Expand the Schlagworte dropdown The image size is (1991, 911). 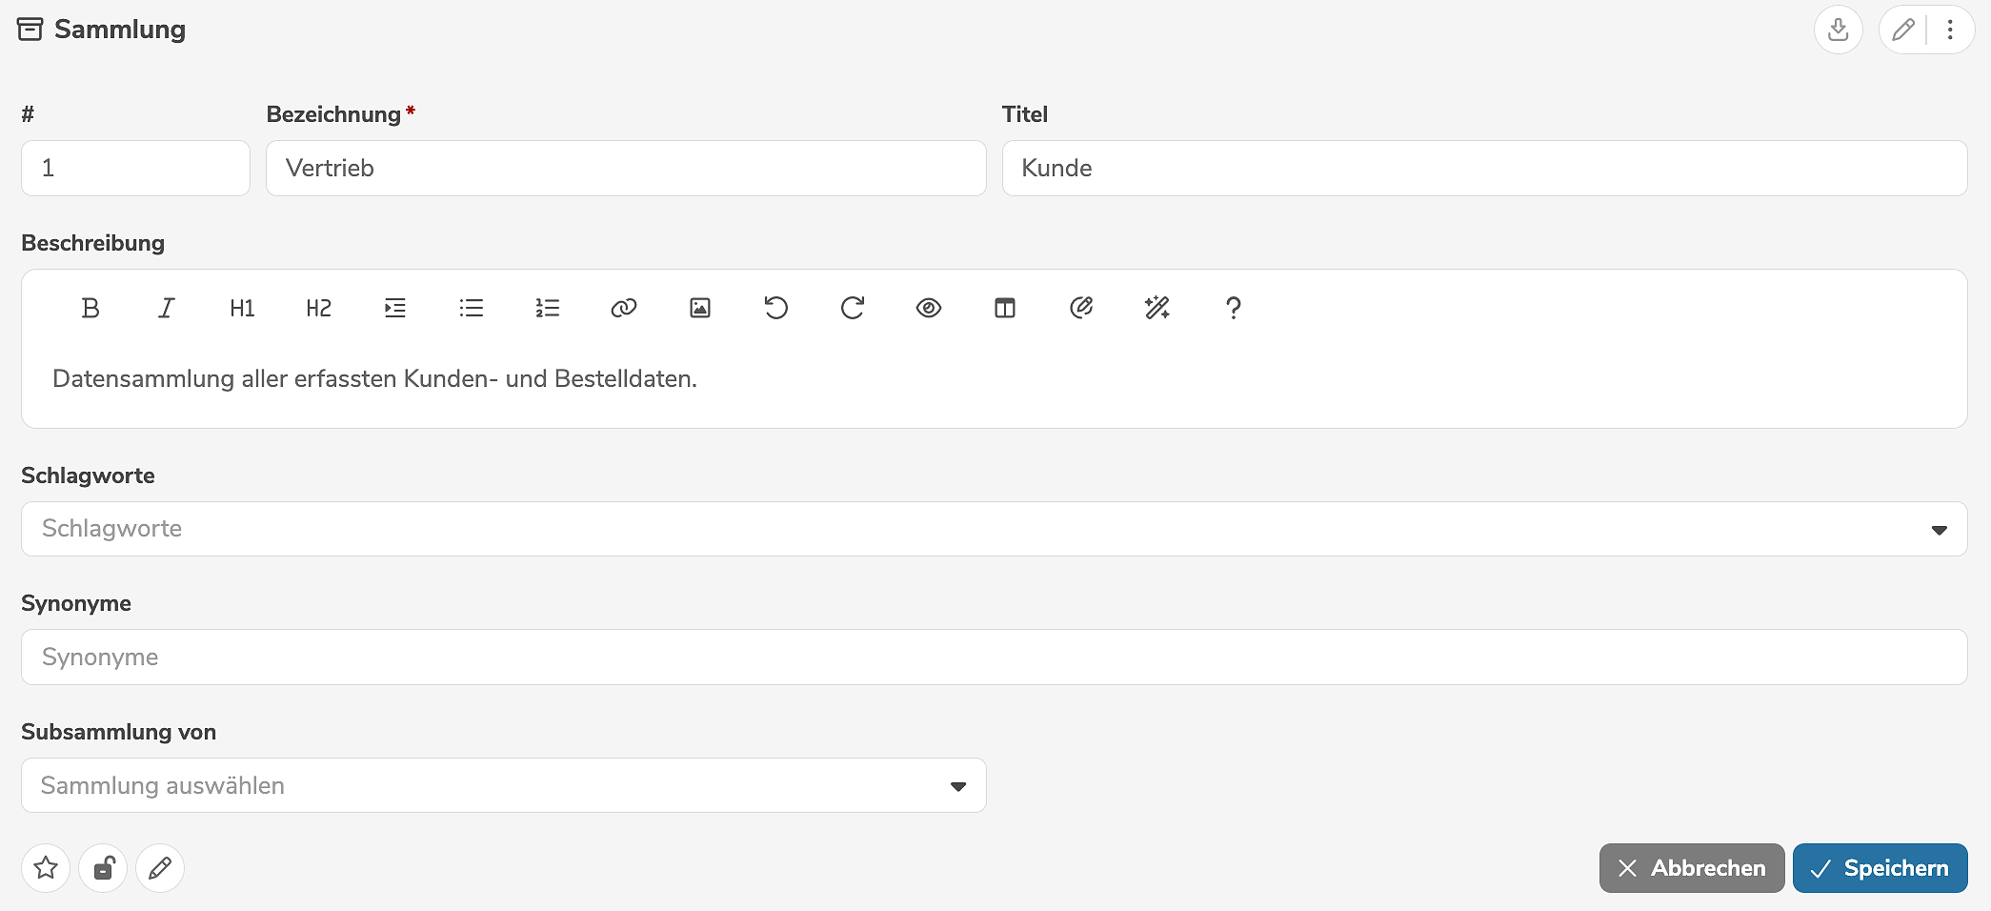tap(1939, 530)
